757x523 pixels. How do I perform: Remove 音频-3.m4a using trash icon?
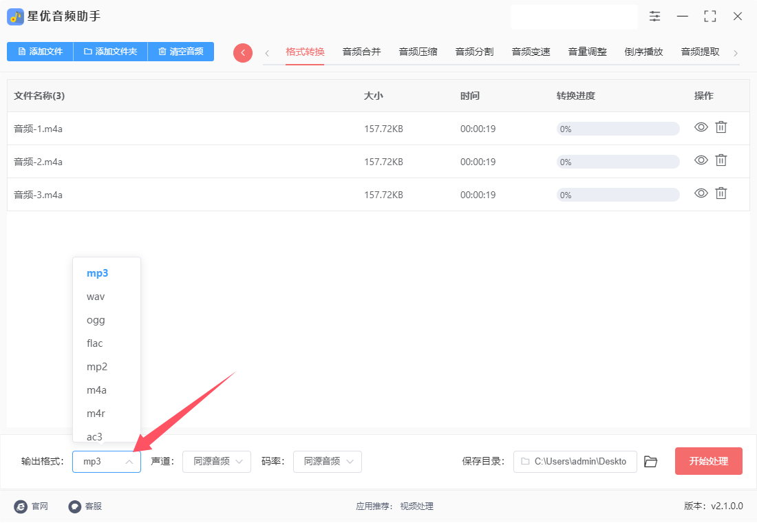pyautogui.click(x=721, y=193)
